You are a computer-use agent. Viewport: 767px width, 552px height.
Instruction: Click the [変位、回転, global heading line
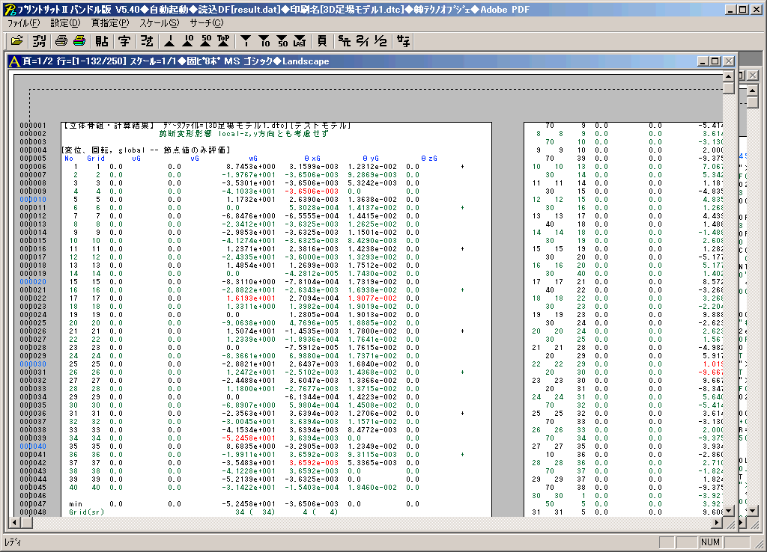[145, 150]
